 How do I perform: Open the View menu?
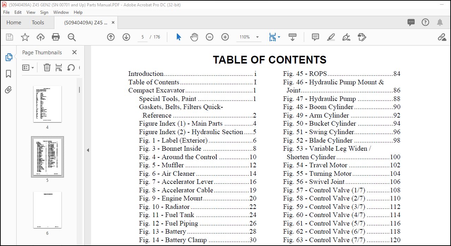(31, 12)
